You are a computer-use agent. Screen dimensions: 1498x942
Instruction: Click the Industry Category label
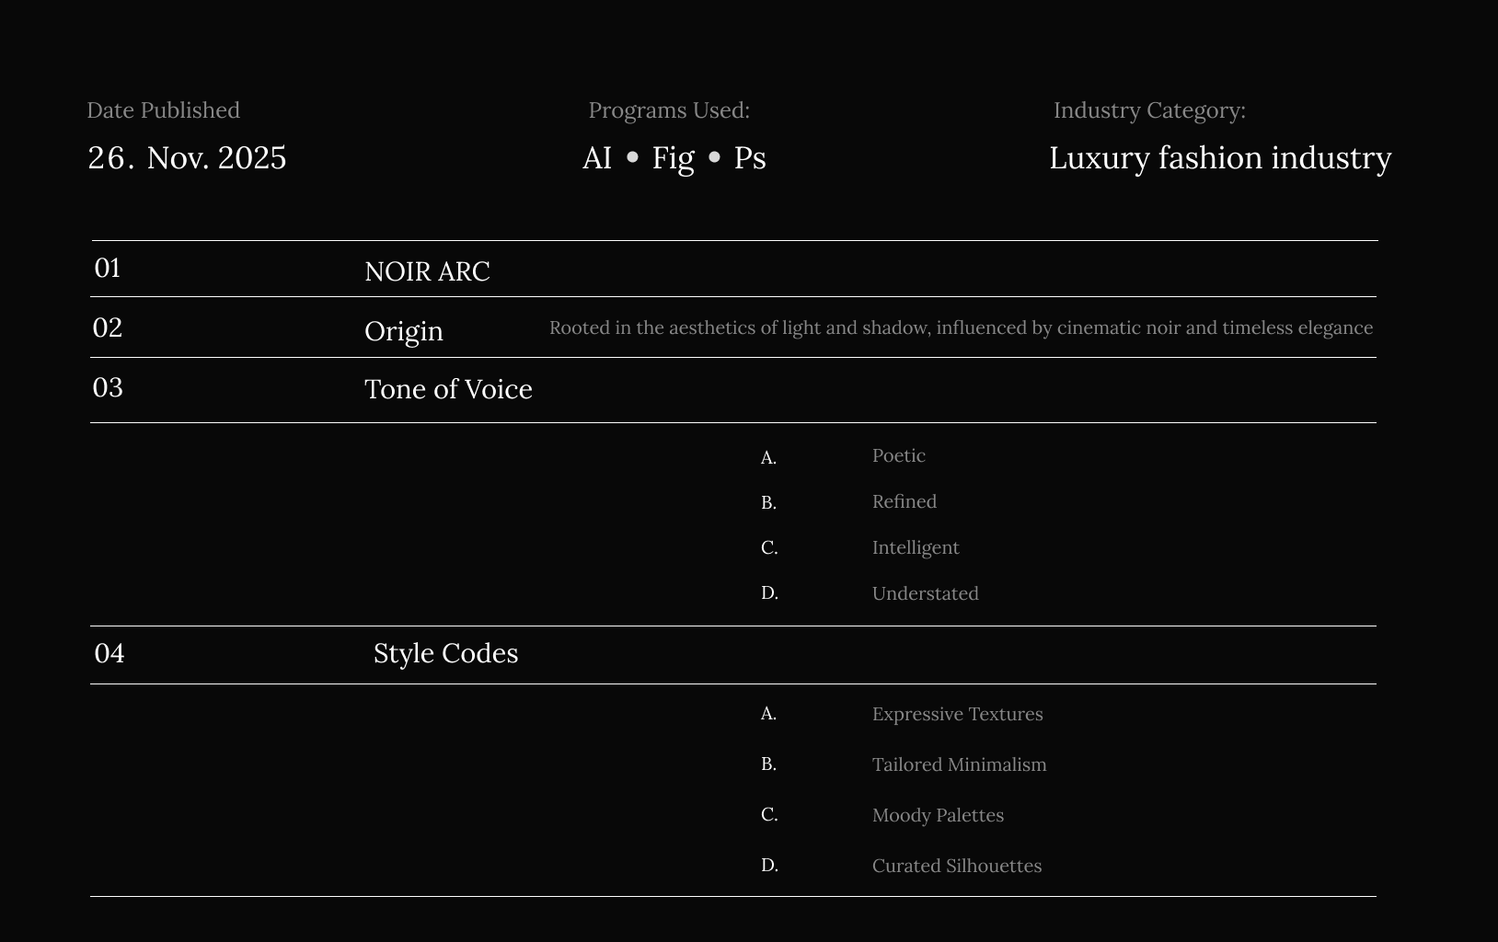[x=1149, y=110]
